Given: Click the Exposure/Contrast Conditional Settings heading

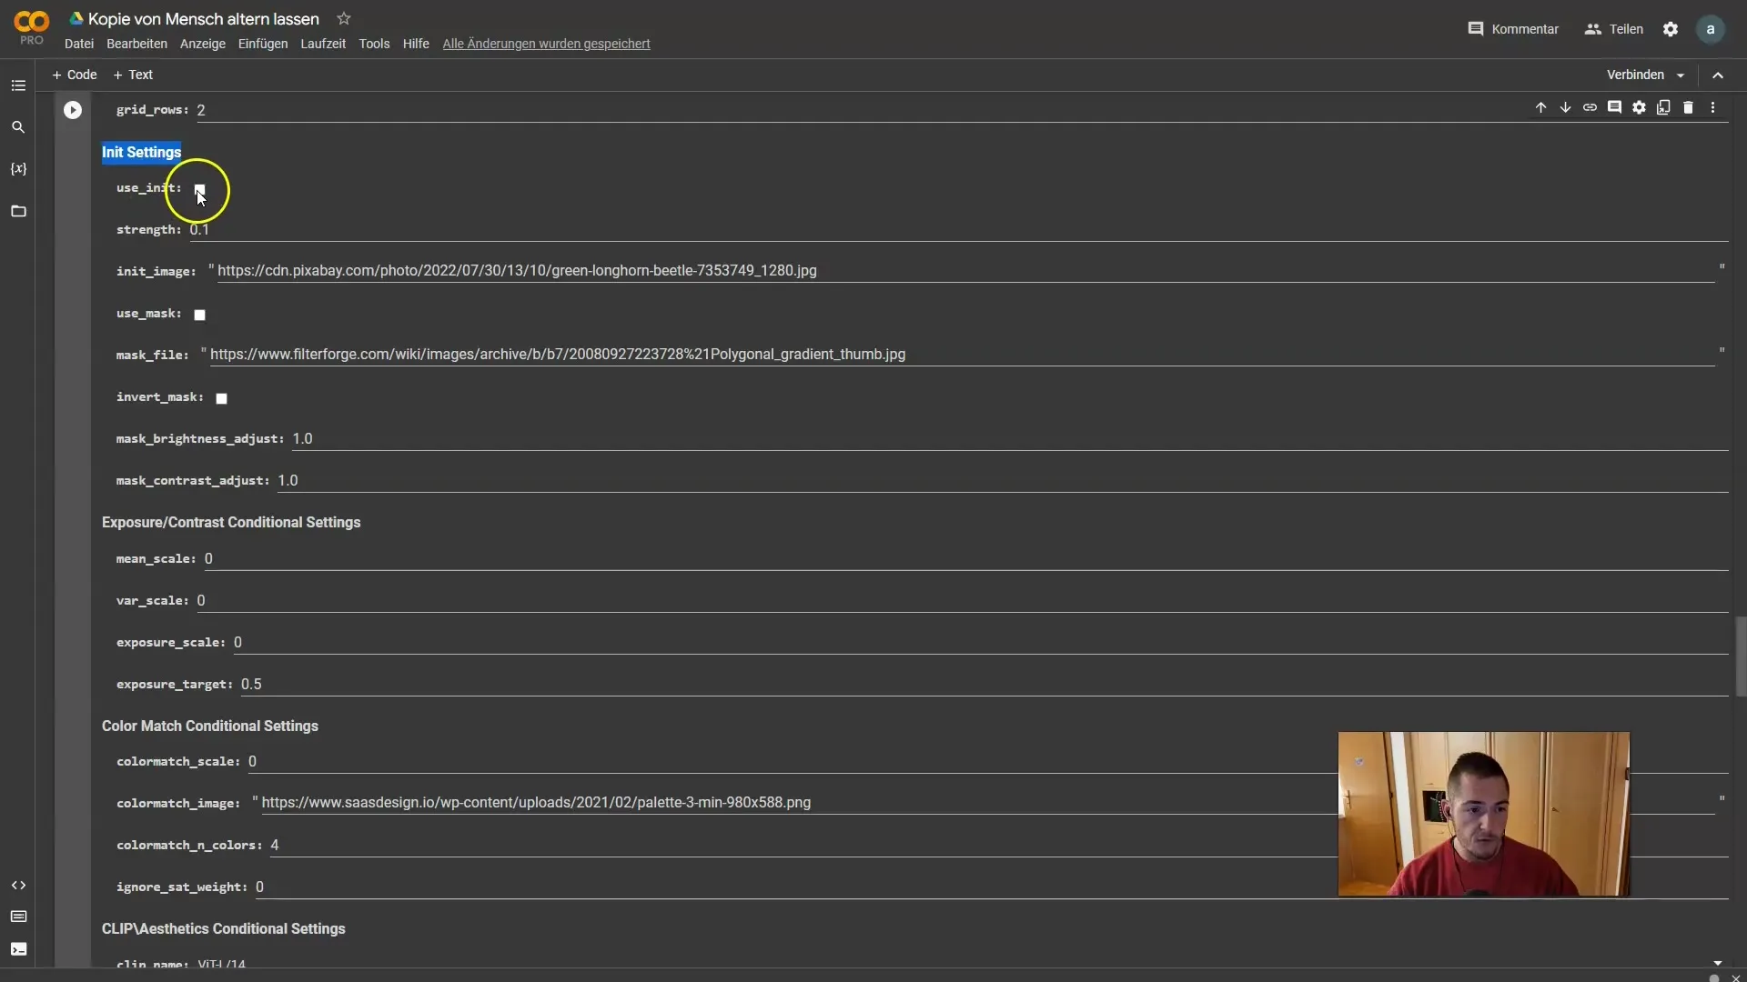Looking at the screenshot, I should [x=231, y=522].
